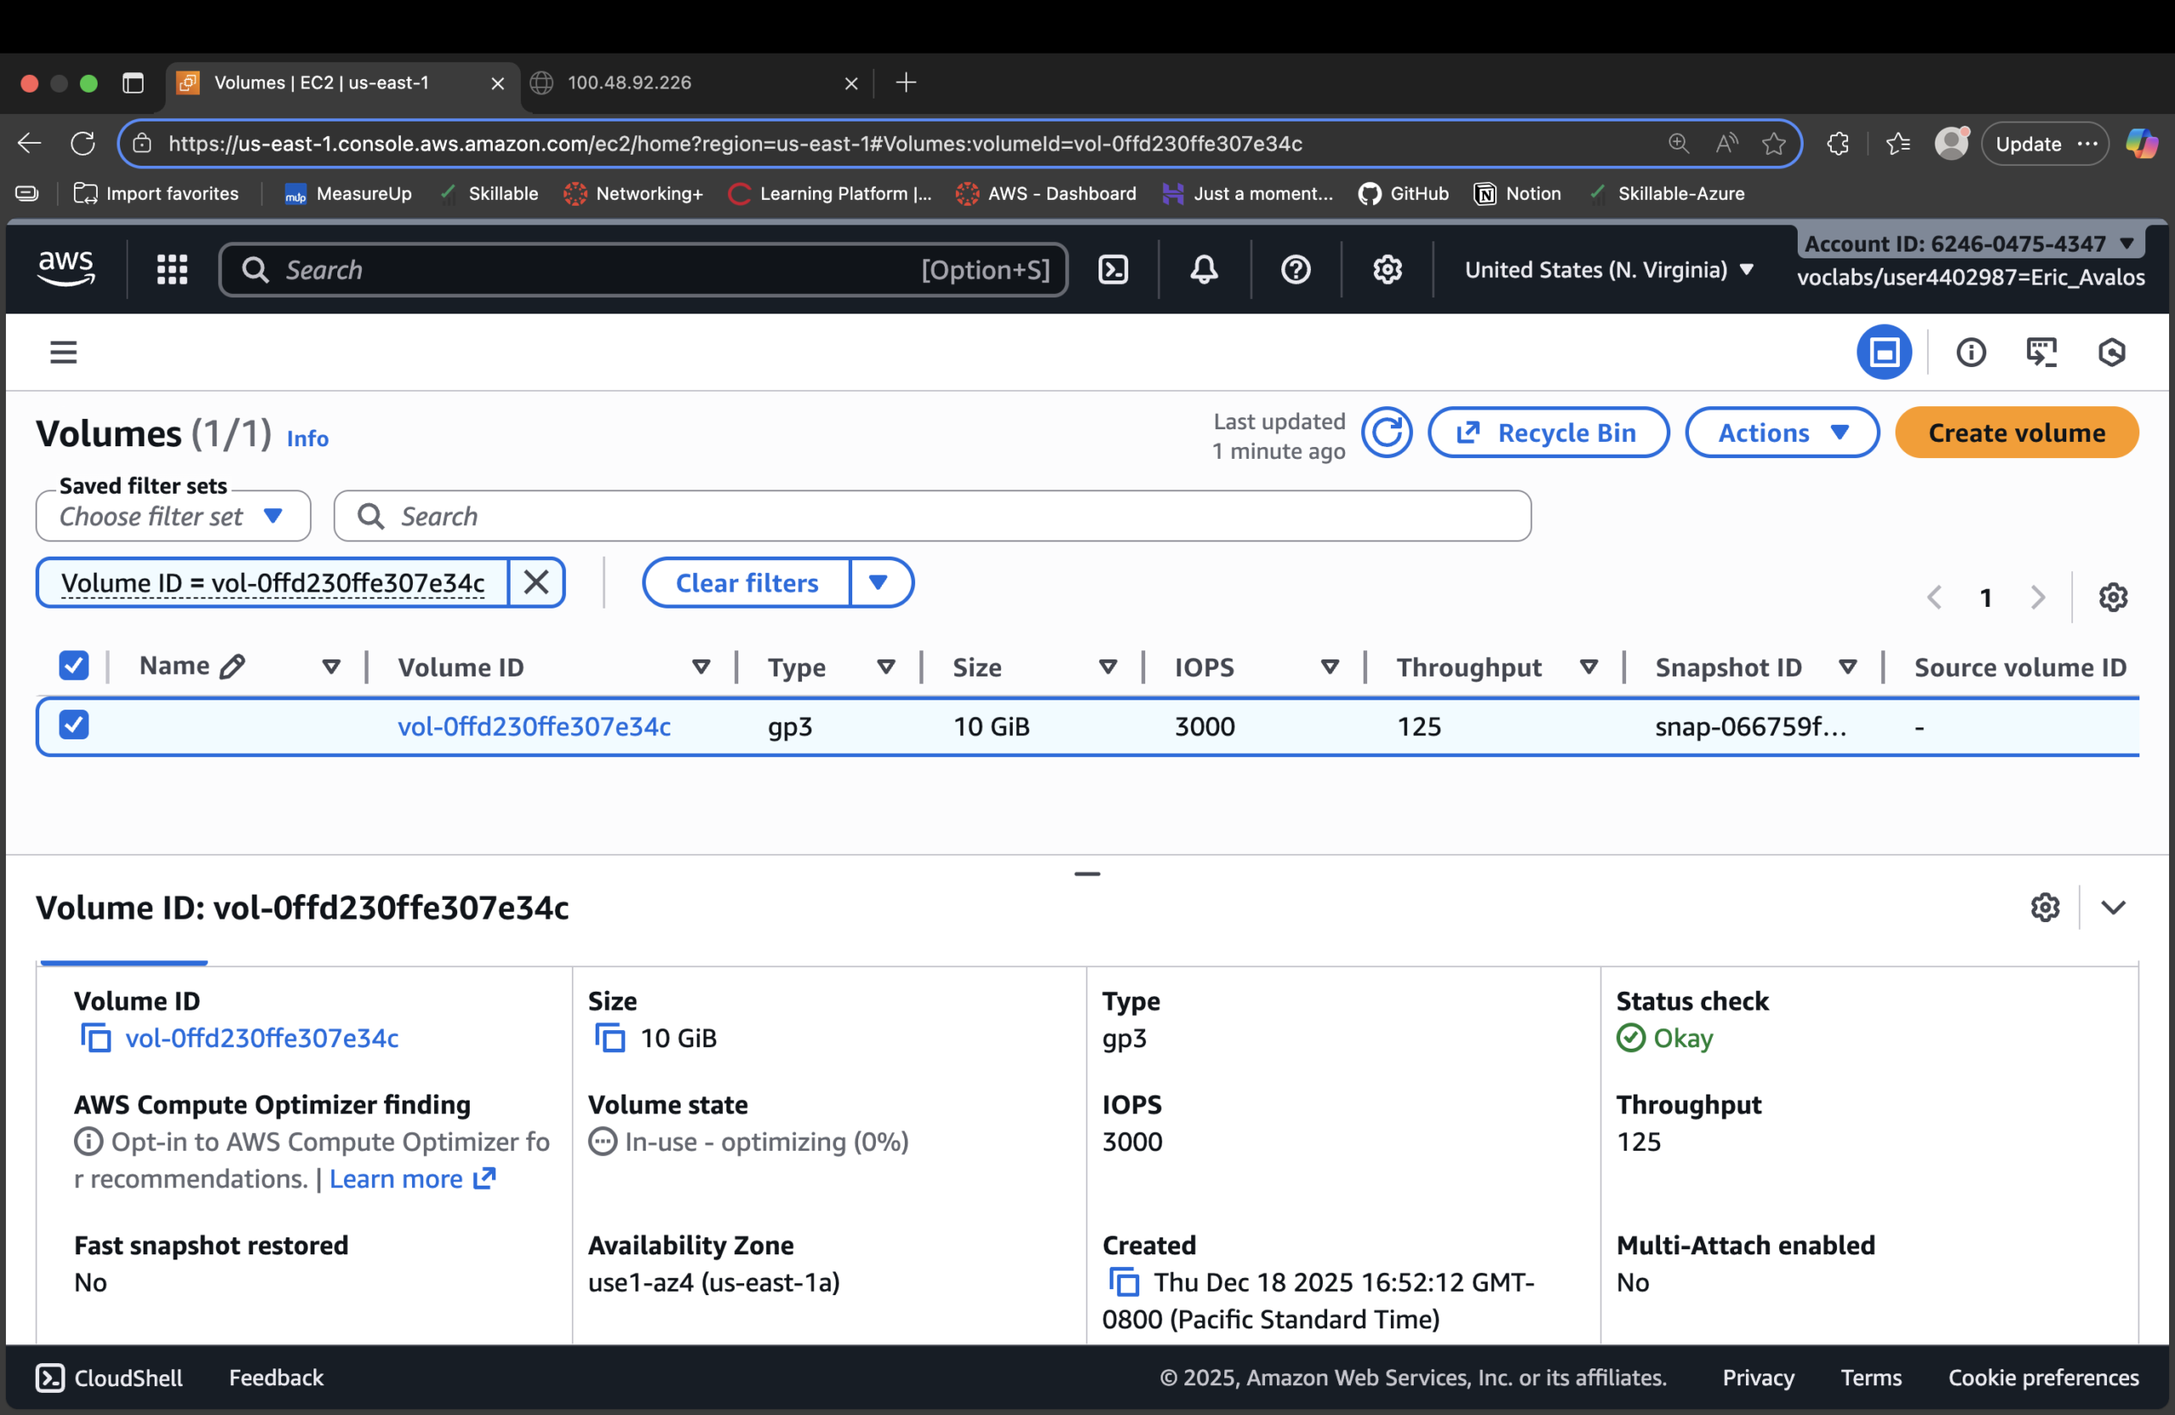Open the help question mark icon
The height and width of the screenshot is (1415, 2175).
click(x=1295, y=269)
